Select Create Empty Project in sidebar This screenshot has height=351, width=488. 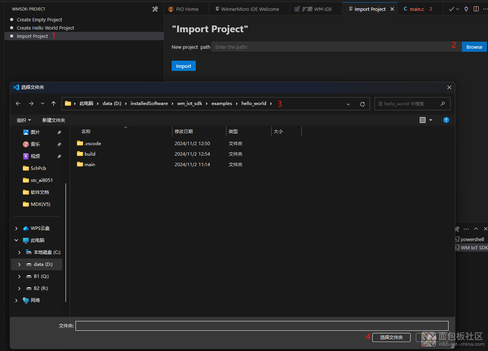[x=39, y=19]
